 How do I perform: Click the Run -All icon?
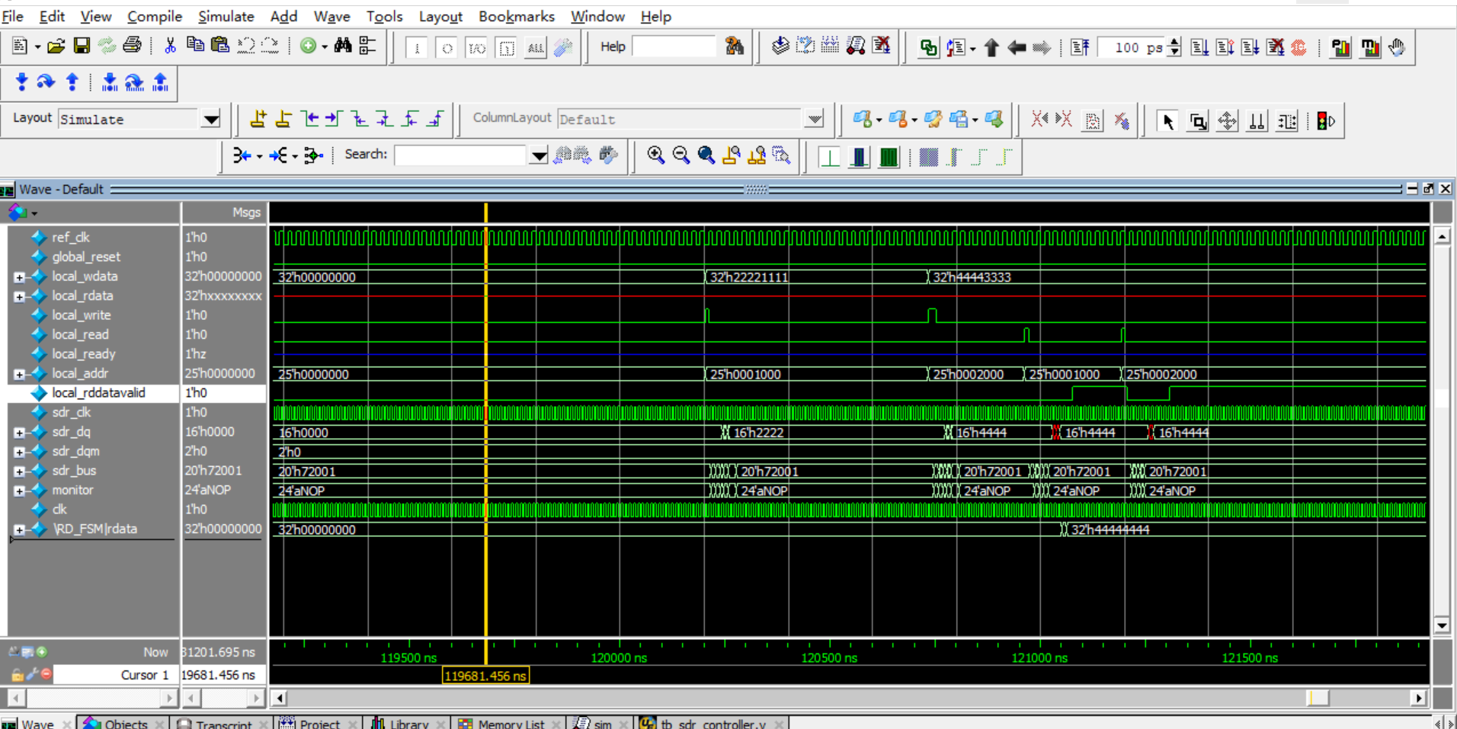tap(1250, 48)
